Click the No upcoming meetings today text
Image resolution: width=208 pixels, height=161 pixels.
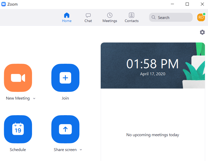click(x=153, y=135)
